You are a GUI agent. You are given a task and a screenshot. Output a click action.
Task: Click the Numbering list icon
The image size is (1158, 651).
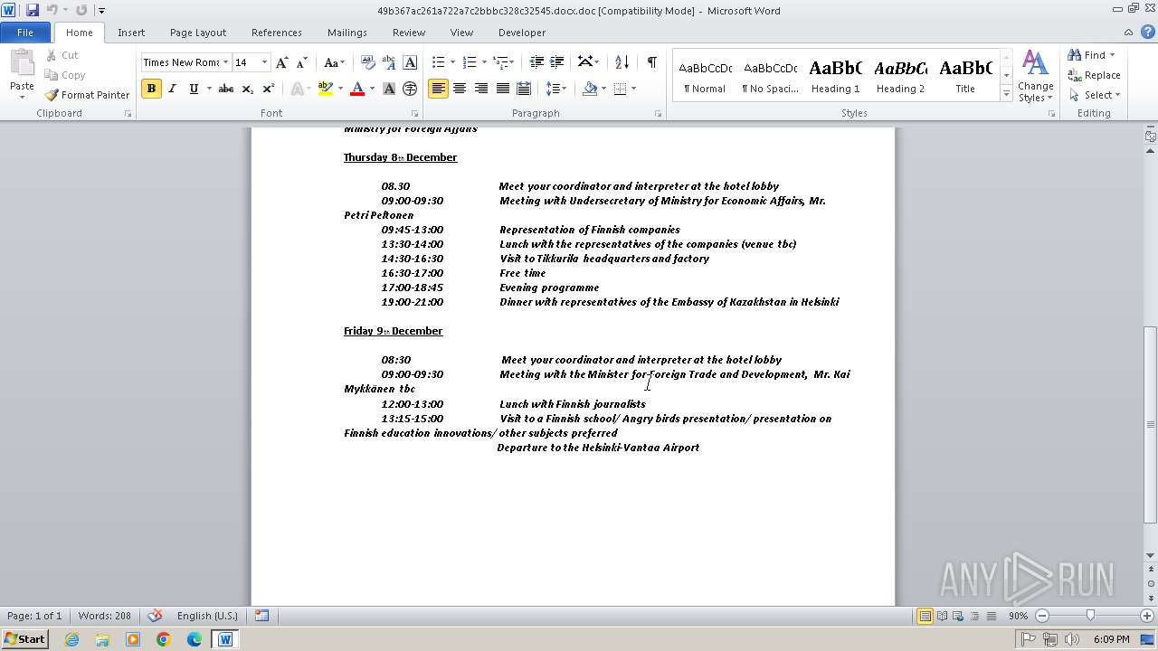click(x=470, y=62)
